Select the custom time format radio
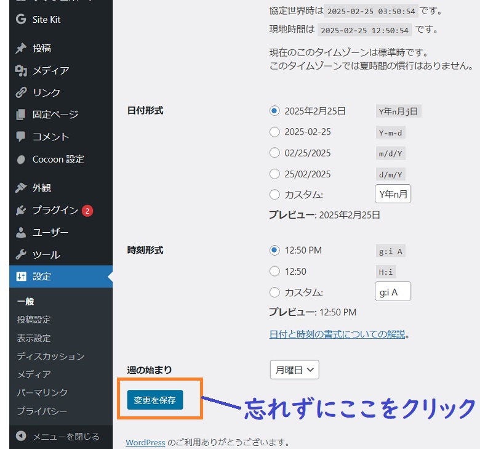The height and width of the screenshot is (449, 480). tap(274, 292)
